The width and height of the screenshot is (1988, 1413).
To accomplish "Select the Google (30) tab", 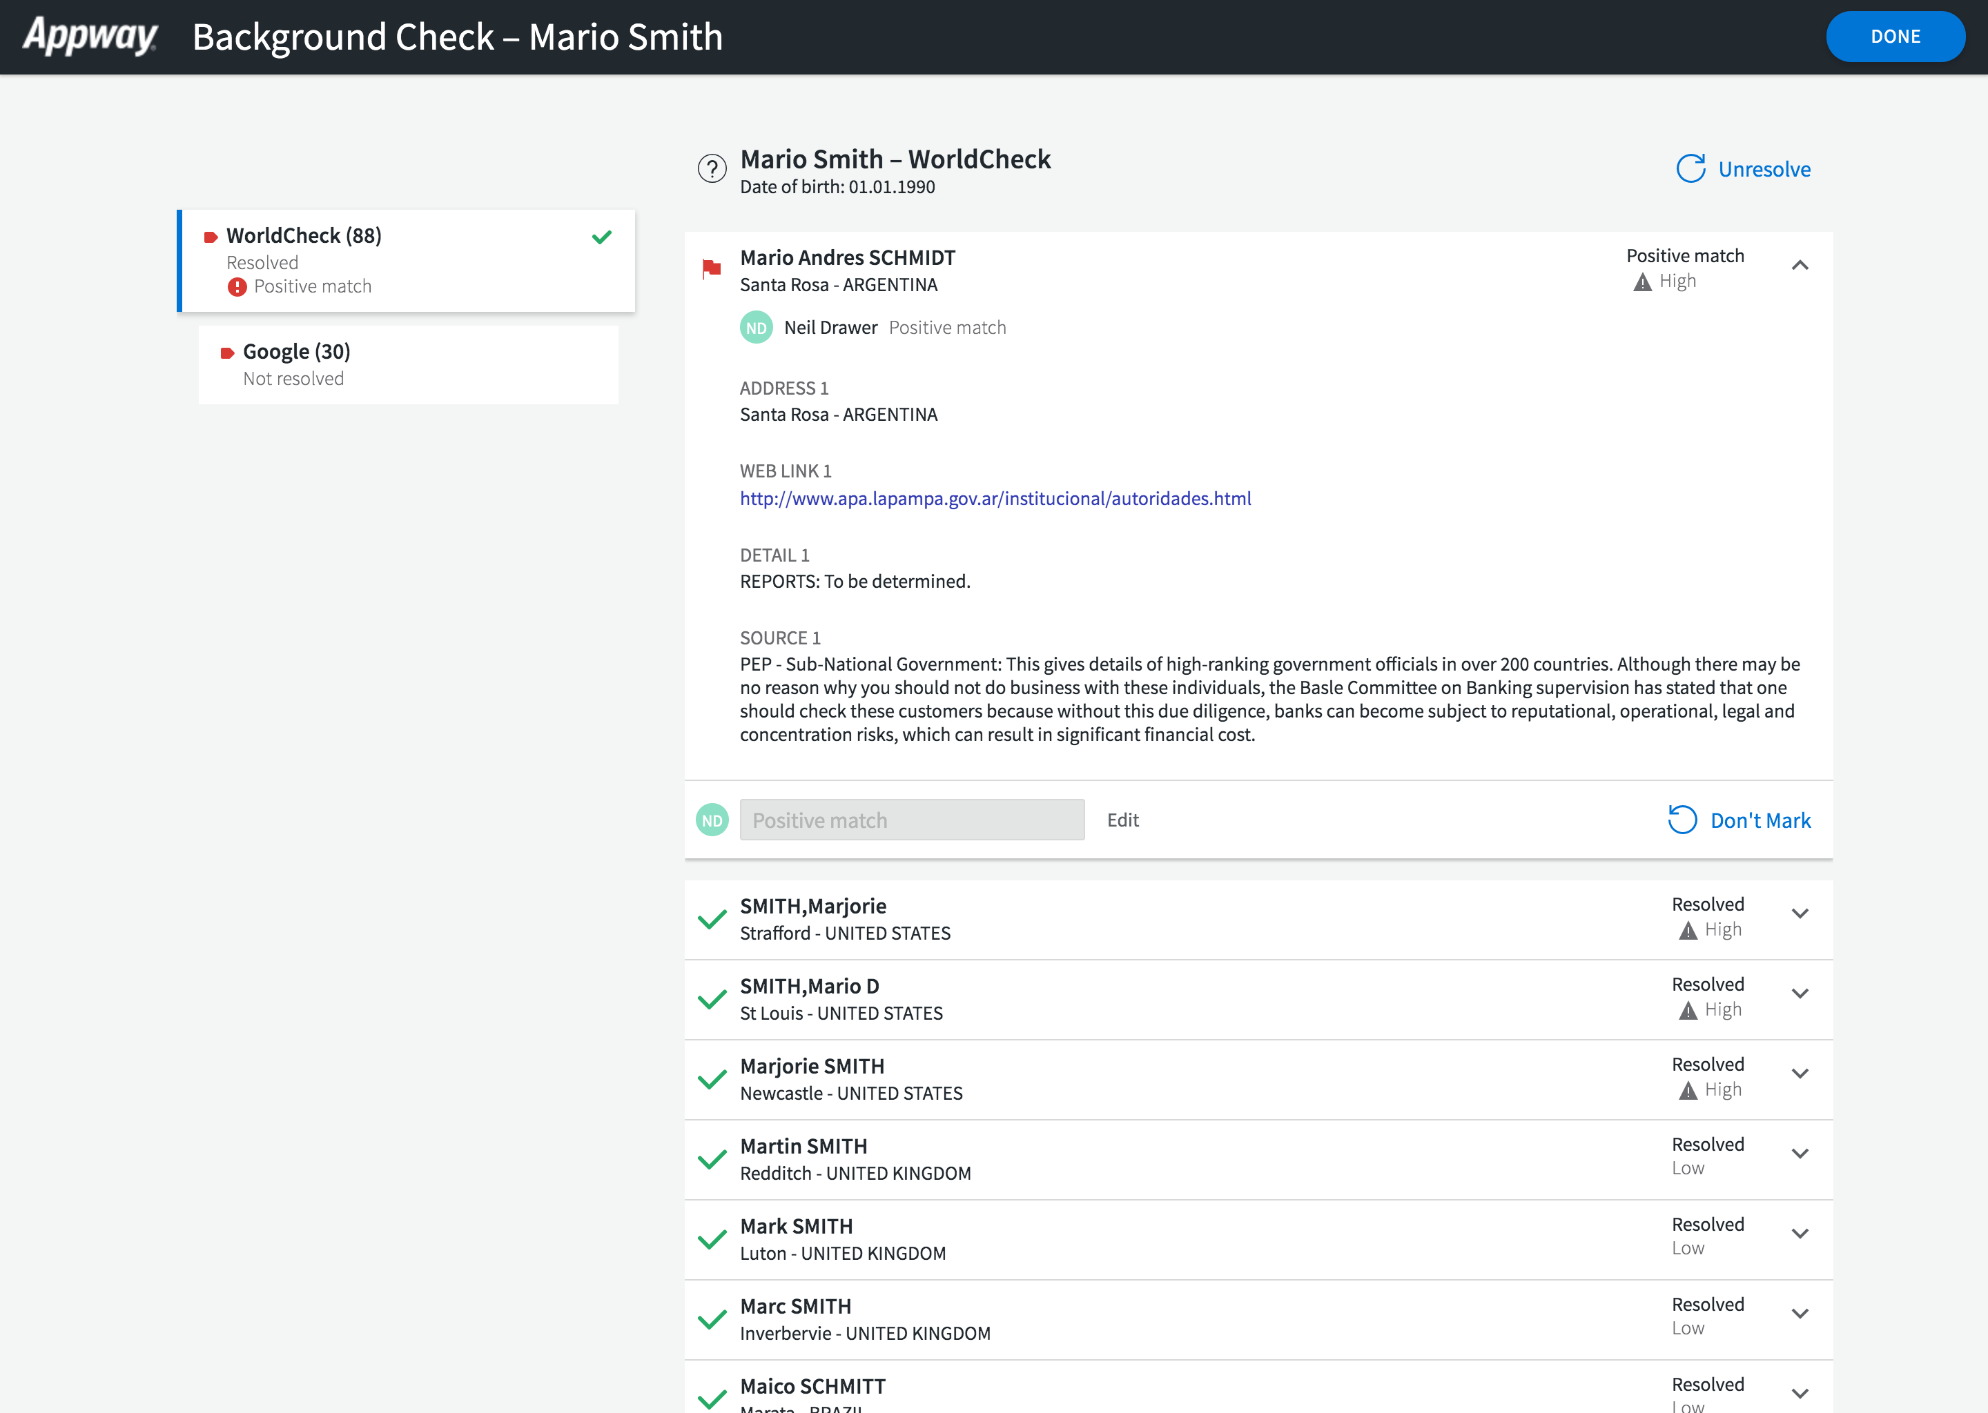I will tap(408, 364).
